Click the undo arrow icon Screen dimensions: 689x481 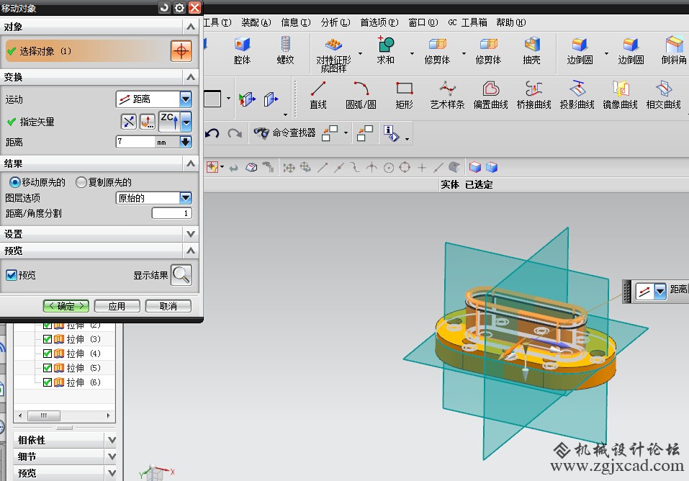coord(212,132)
